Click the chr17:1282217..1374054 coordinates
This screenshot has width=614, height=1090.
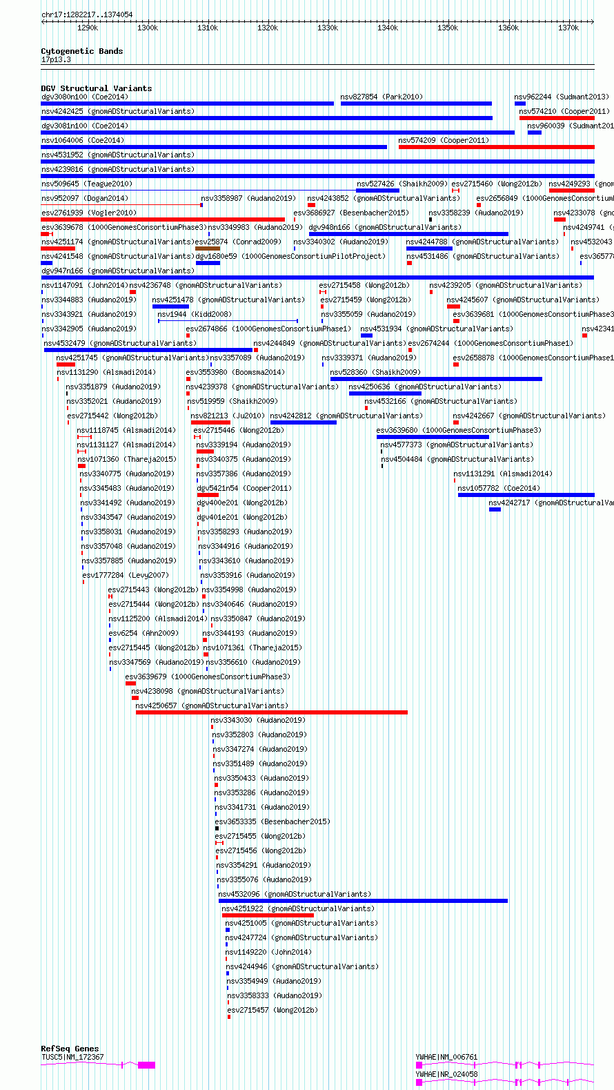coord(87,14)
